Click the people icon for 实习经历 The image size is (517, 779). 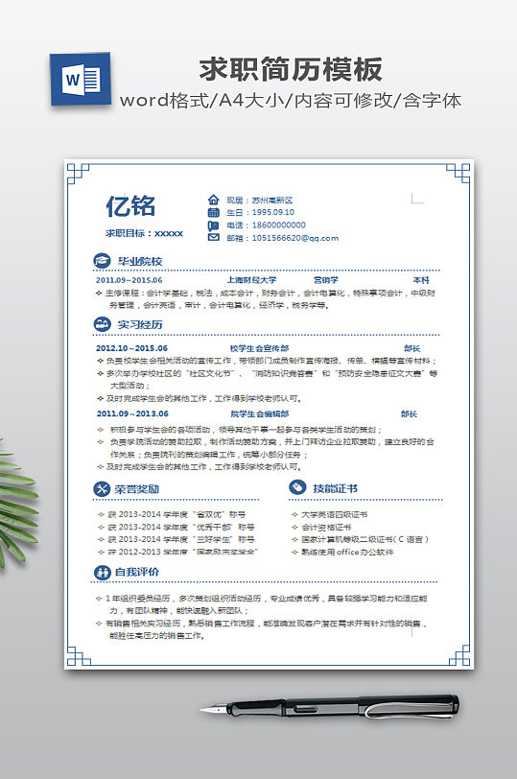102,324
